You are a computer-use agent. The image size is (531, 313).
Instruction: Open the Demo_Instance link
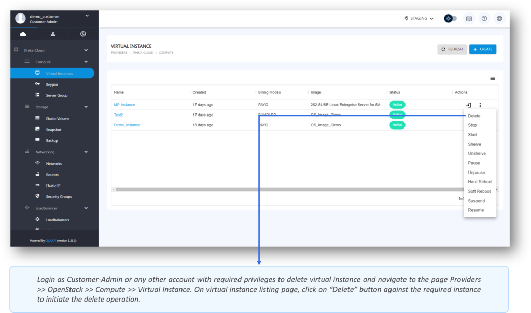point(127,125)
